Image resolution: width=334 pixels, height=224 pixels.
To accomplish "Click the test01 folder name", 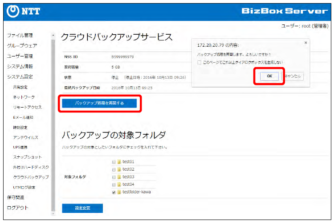I will (x=128, y=162).
